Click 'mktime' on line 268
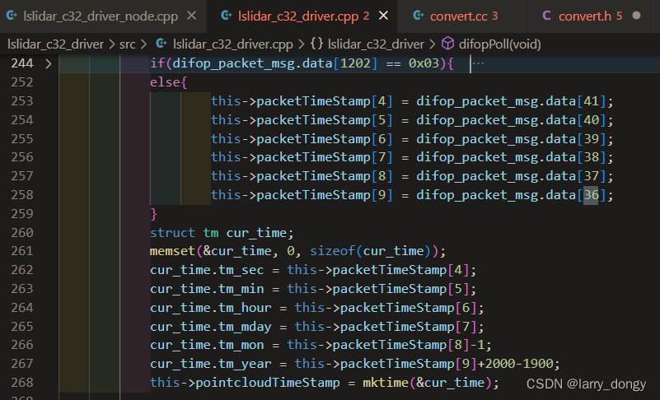 point(386,383)
